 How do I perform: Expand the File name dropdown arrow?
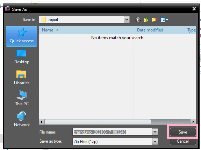pos(155,132)
